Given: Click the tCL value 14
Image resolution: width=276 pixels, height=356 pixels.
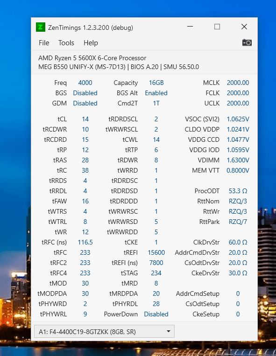Looking at the screenshot, I should pyautogui.click(x=85, y=119).
